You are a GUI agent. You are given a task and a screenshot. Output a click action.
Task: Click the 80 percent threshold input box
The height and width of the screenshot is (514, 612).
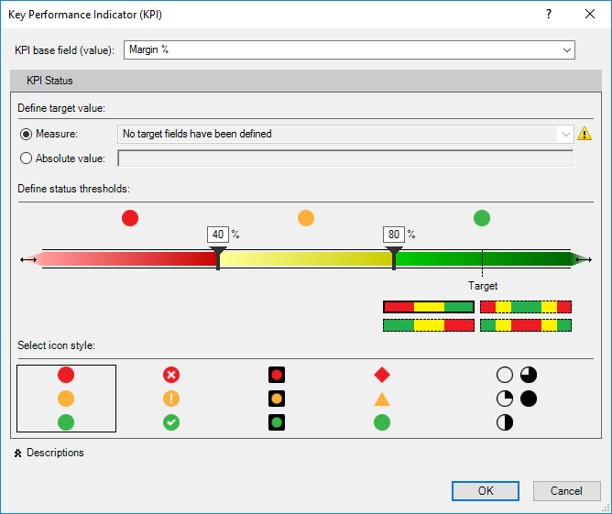[393, 235]
